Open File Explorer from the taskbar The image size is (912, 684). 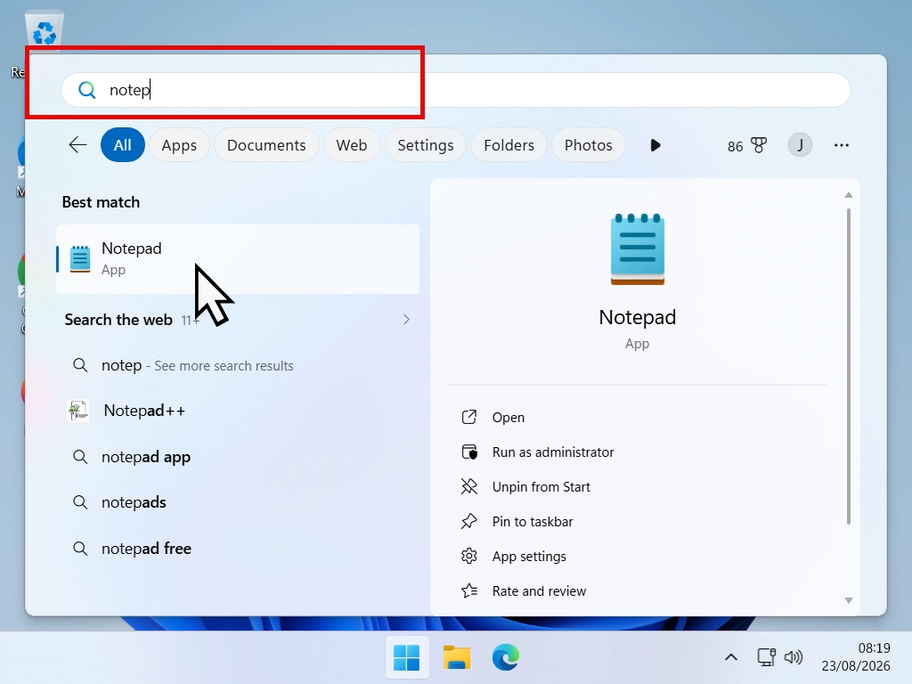coord(457,658)
